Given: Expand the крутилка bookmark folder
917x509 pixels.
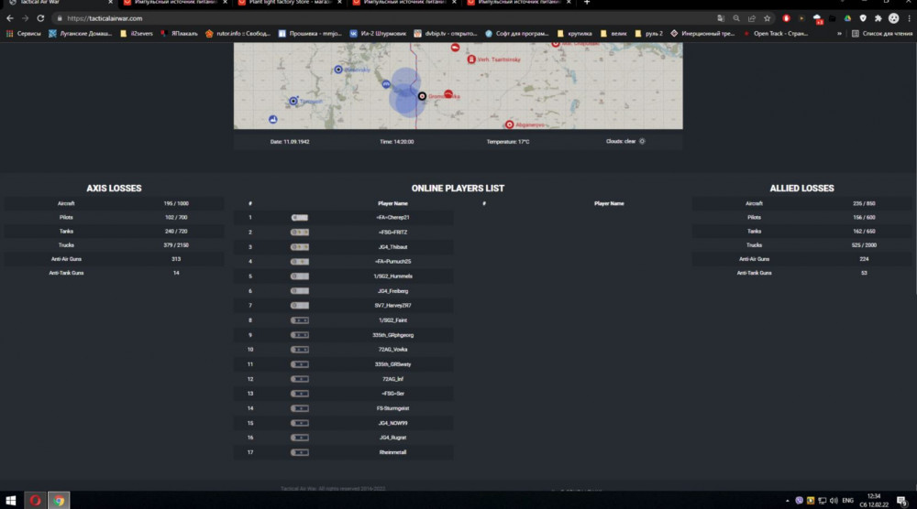Looking at the screenshot, I should [575, 33].
